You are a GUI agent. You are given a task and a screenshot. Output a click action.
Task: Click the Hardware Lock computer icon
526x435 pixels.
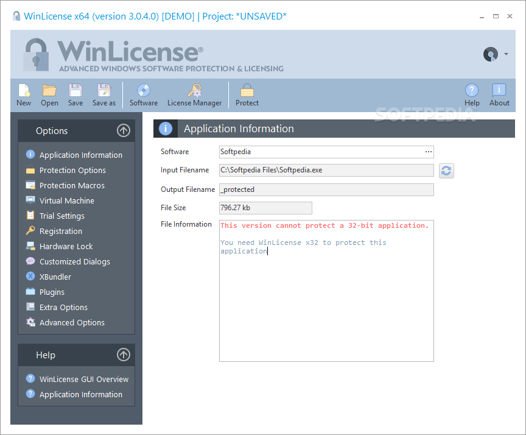pyautogui.click(x=30, y=246)
